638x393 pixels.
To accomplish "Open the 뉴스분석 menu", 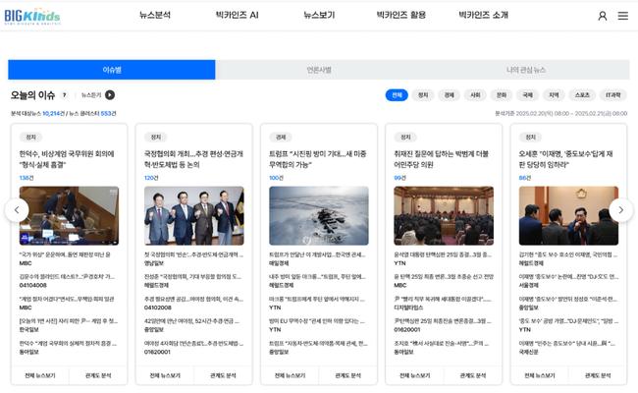I will click(x=155, y=16).
